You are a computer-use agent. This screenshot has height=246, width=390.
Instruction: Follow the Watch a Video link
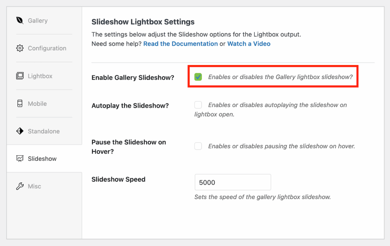click(x=249, y=44)
